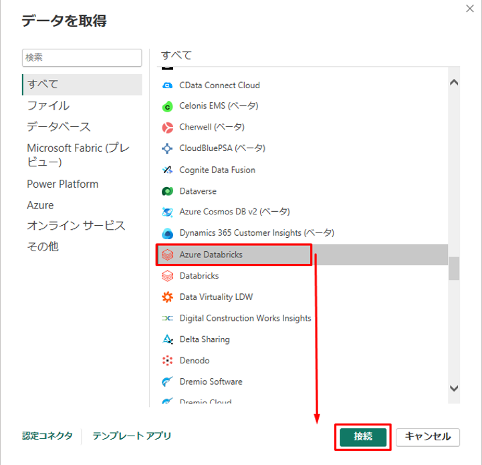Open the Azure category
The image size is (482, 465).
[x=40, y=205]
